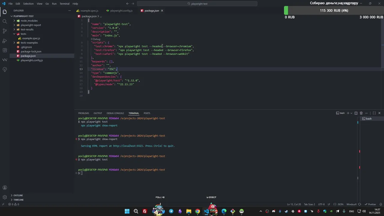The width and height of the screenshot is (384, 216).
Task: Open Microsoft Edge from the taskbar
Action: click(224, 211)
